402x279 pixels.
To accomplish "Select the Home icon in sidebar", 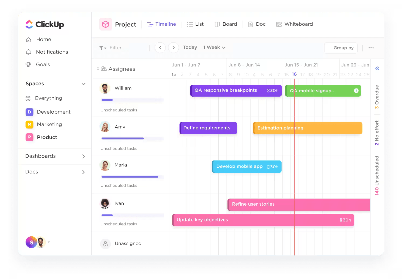I will tap(29, 39).
